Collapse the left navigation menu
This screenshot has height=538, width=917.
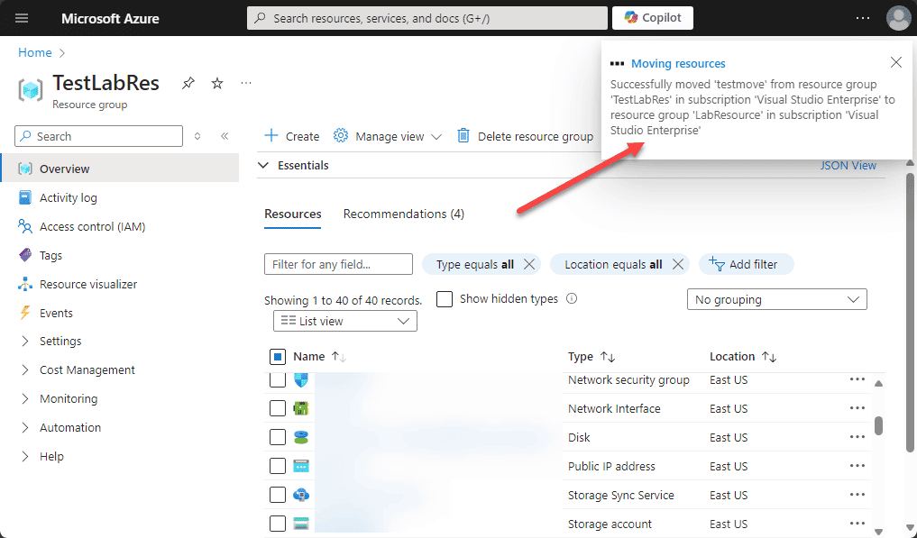click(225, 136)
